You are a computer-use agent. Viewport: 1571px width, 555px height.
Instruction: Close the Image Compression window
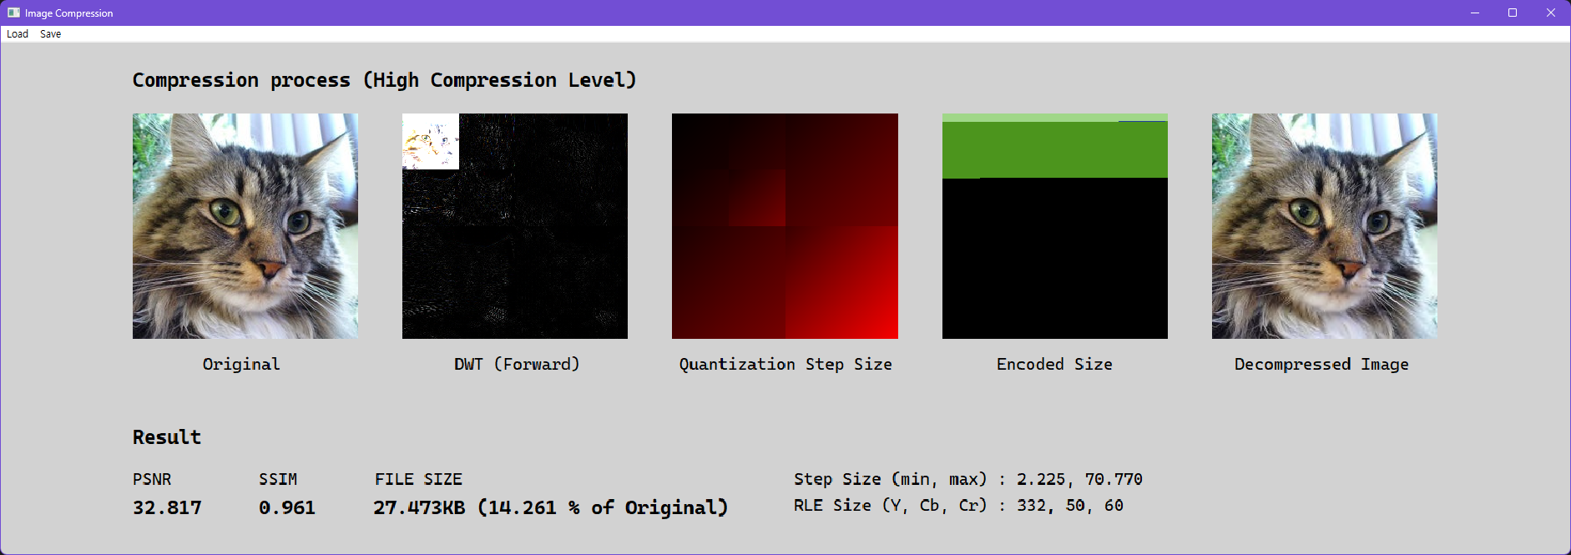pos(1551,13)
